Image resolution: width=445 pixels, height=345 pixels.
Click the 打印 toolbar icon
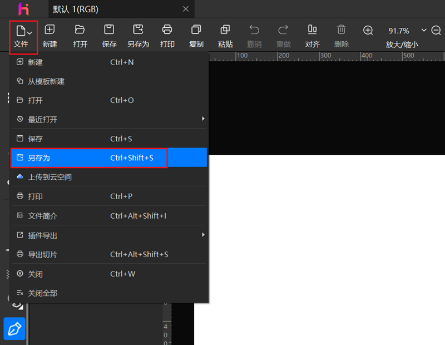pyautogui.click(x=167, y=36)
